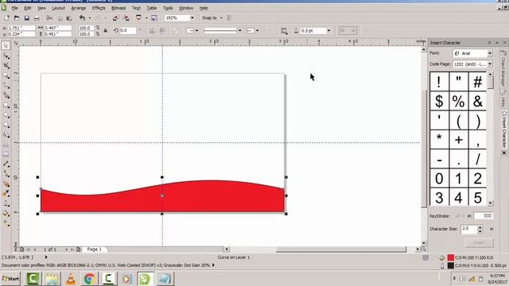Select the Text tool in toolbox

(6, 145)
